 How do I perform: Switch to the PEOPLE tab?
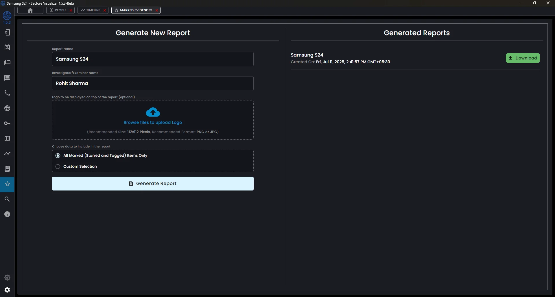tap(58, 10)
